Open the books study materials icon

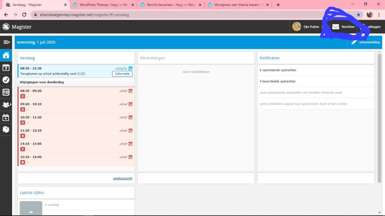(6, 129)
